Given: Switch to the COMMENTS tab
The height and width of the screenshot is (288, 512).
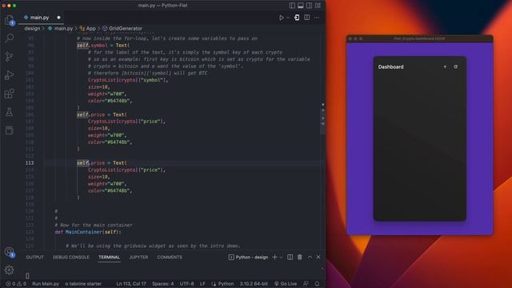Looking at the screenshot, I should click(x=170, y=258).
